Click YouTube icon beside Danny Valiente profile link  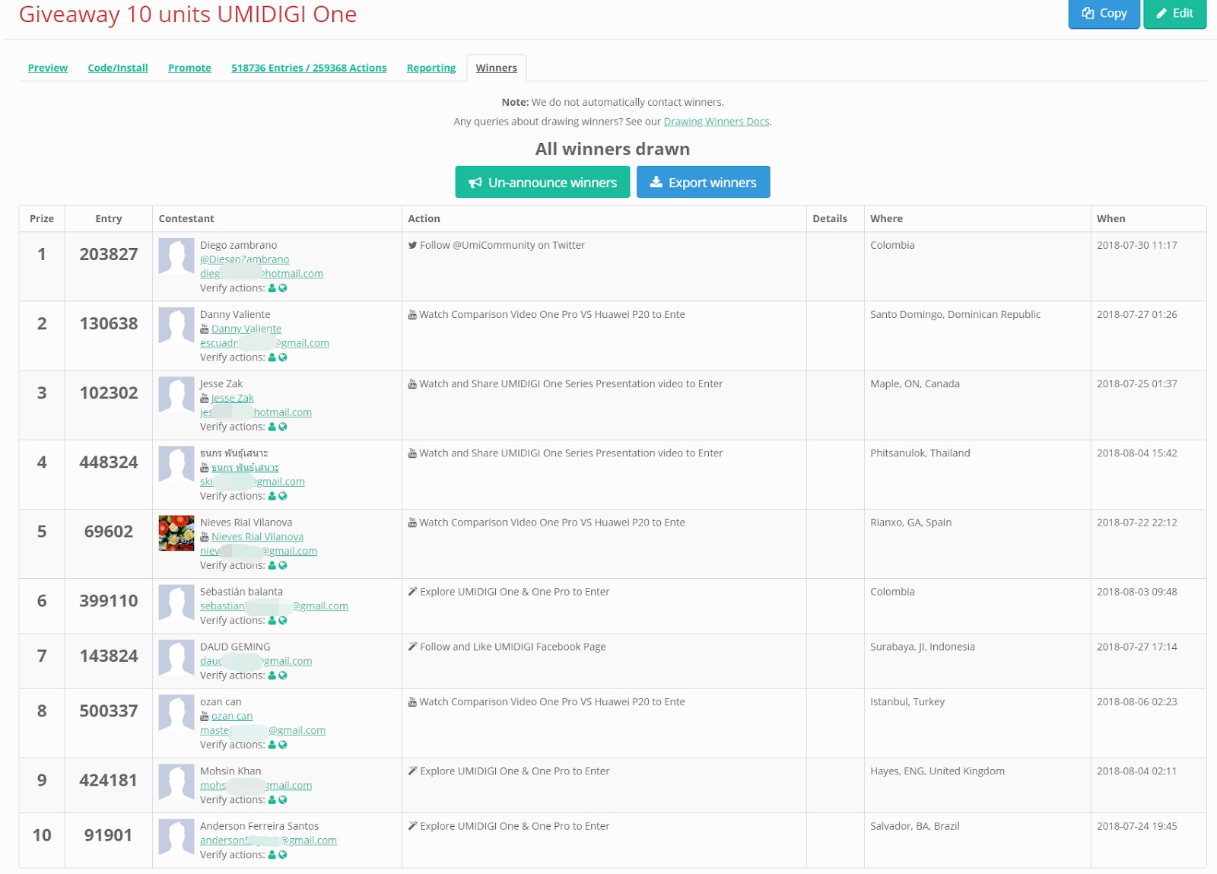(204, 329)
